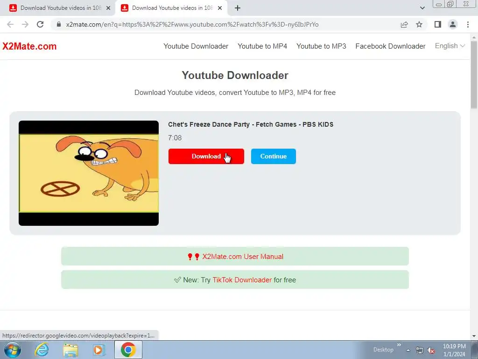
Task: Go back using browser back arrow
Action: point(10,24)
